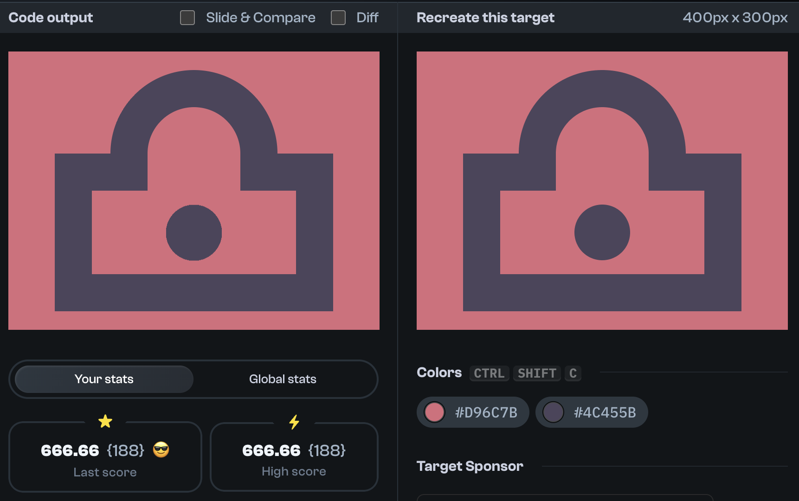Select the Last score card
This screenshot has height=501, width=799.
pos(105,457)
